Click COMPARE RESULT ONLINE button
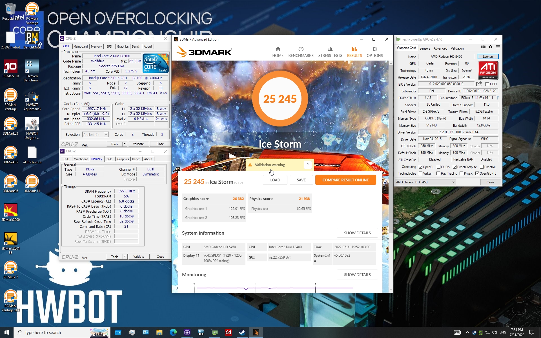The width and height of the screenshot is (541, 338). click(345, 180)
